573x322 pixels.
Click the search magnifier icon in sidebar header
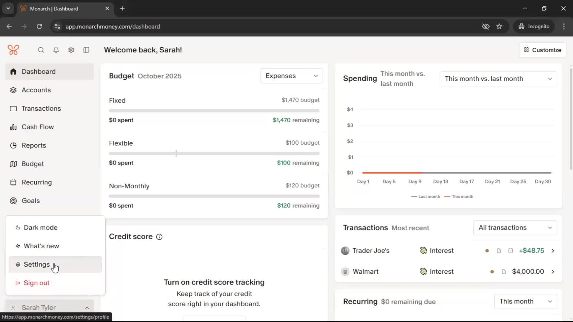tap(41, 50)
